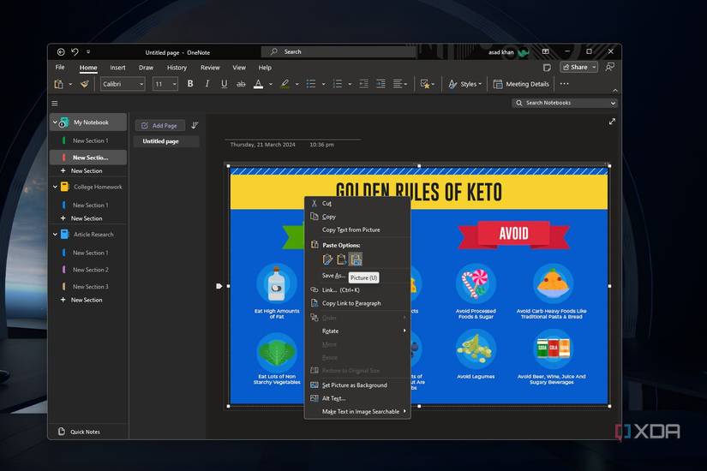Select the Untitled page entry
This screenshot has width=707, height=471.
(x=166, y=141)
